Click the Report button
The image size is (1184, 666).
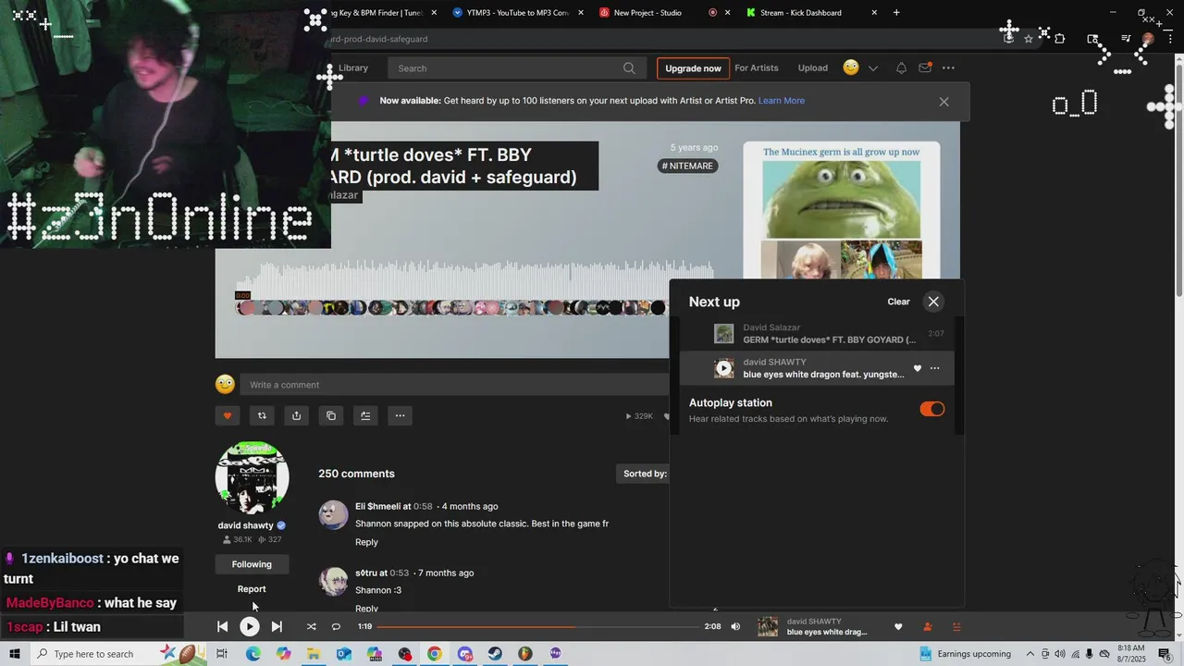252,588
